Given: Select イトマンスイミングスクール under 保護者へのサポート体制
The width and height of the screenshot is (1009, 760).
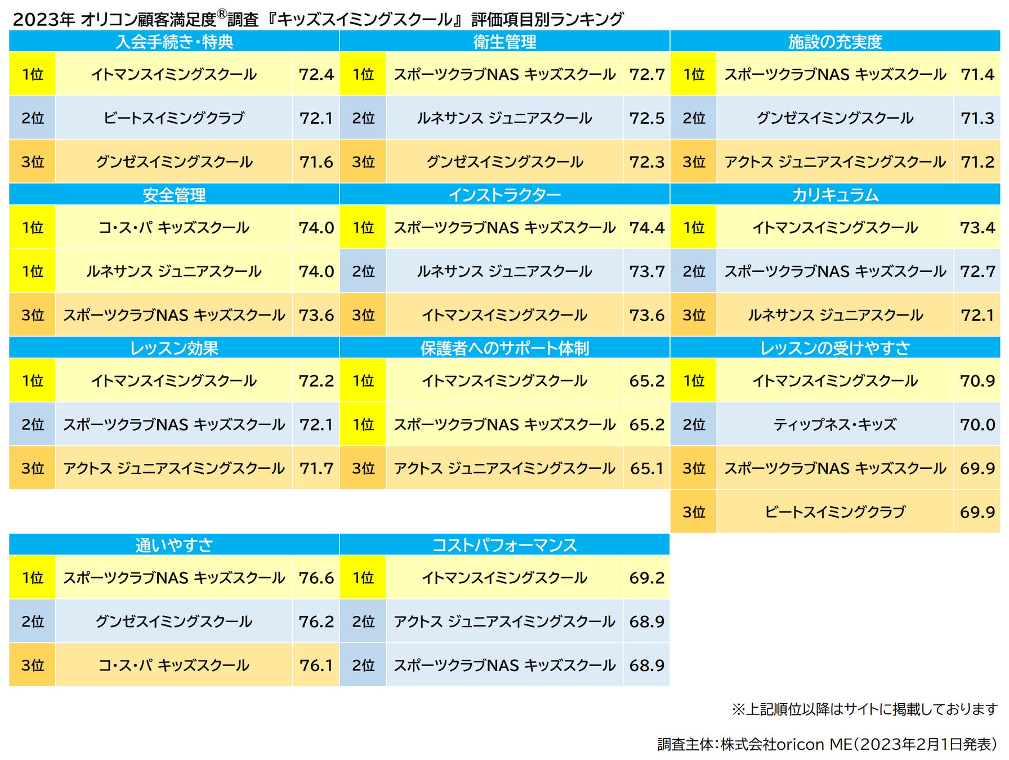Looking at the screenshot, I should tap(504, 381).
